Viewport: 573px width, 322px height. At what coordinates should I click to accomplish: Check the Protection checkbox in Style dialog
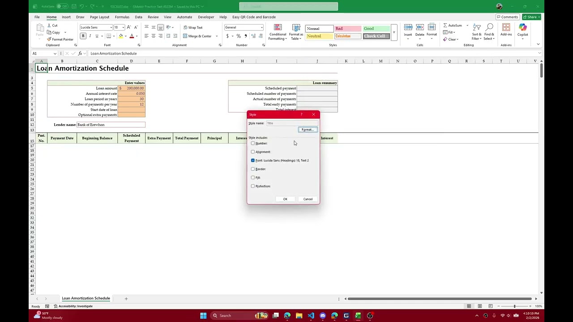point(253,186)
